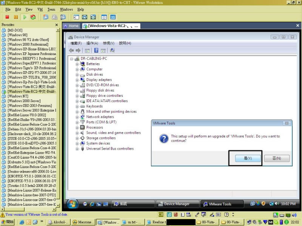
Task: Click the Device Manager taskbar button
Action: click(177, 204)
